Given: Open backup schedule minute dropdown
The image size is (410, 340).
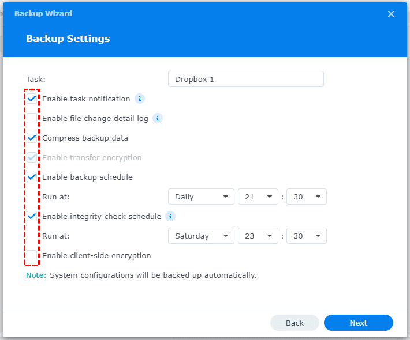Looking at the screenshot, I should [306, 197].
